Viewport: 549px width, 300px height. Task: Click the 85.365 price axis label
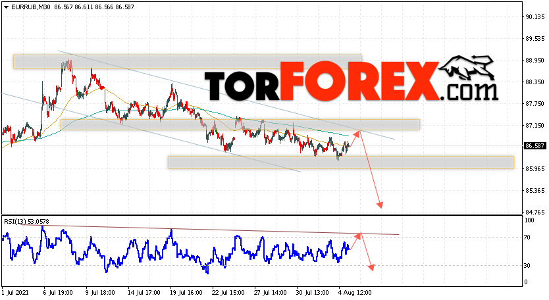535,190
